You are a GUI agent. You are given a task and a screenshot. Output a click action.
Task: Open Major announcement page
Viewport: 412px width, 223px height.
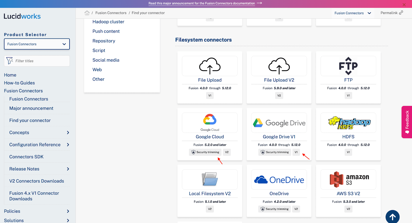31,108
